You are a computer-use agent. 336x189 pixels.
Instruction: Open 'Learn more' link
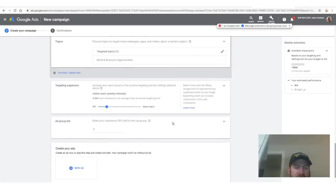click(189, 108)
